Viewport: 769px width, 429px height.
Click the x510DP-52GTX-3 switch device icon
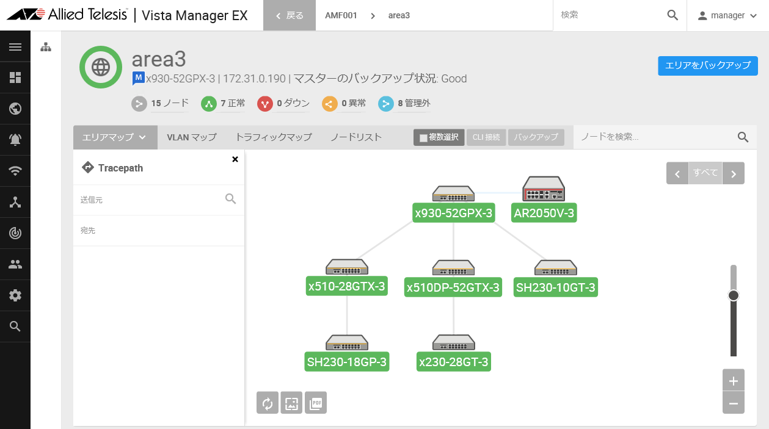(453, 267)
